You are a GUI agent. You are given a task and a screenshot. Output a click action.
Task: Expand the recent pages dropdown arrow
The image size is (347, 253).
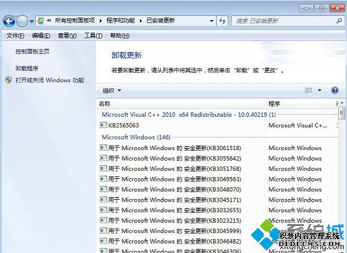pos(31,21)
